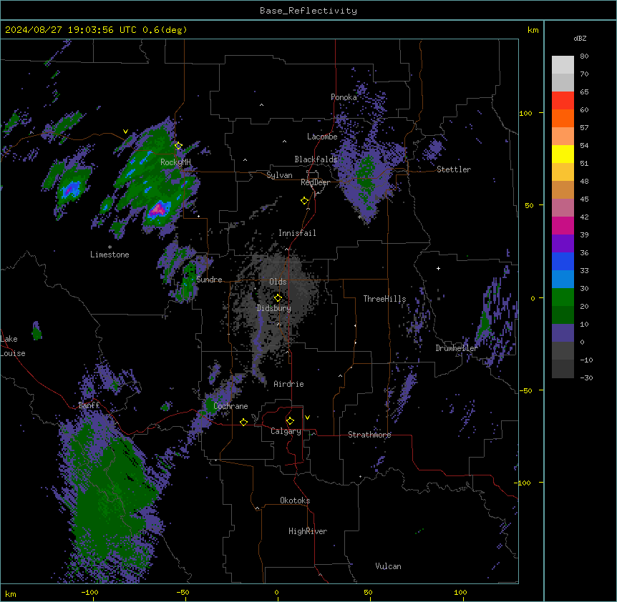Click the asterisk marker above Limestone
The width and height of the screenshot is (617, 602).
pos(110,247)
